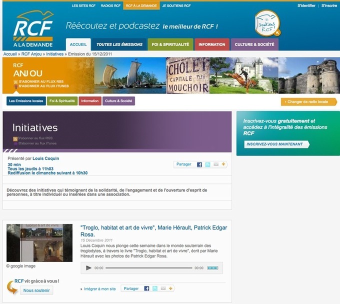Open more share options beside presenter info

[223, 164]
